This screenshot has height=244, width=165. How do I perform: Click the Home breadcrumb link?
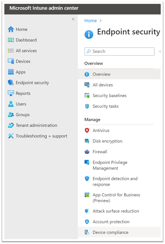[x=90, y=21]
